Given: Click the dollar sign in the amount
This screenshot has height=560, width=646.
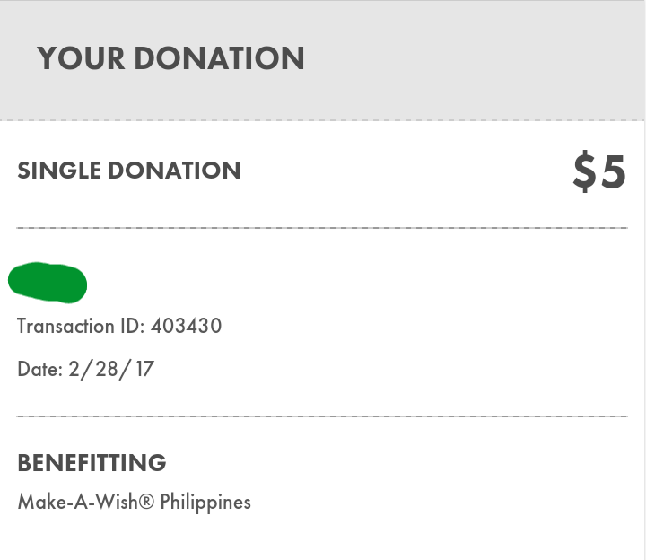Looking at the screenshot, I should (x=584, y=171).
